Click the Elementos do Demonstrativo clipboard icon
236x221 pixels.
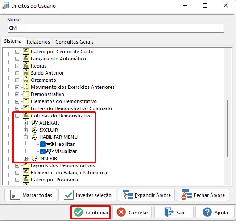[x=26, y=101]
